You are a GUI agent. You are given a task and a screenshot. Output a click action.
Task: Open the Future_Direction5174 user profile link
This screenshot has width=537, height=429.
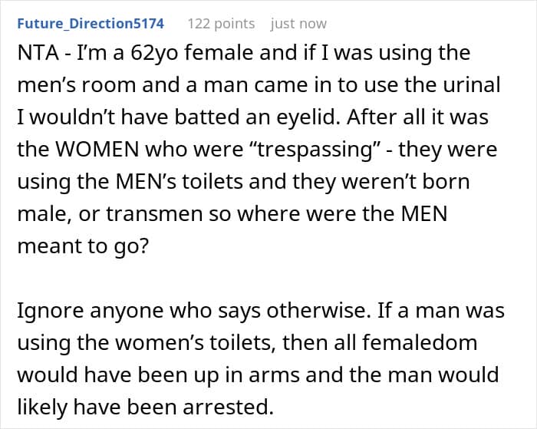(91, 24)
